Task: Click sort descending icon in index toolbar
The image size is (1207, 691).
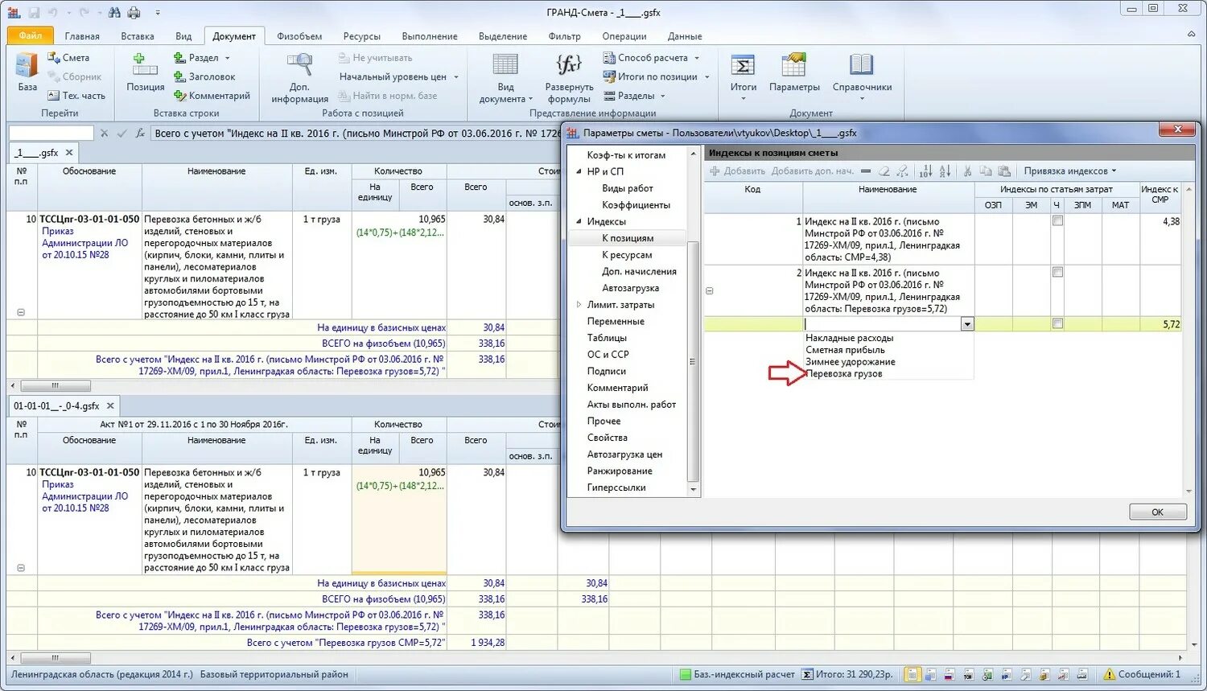Action: pos(945,171)
